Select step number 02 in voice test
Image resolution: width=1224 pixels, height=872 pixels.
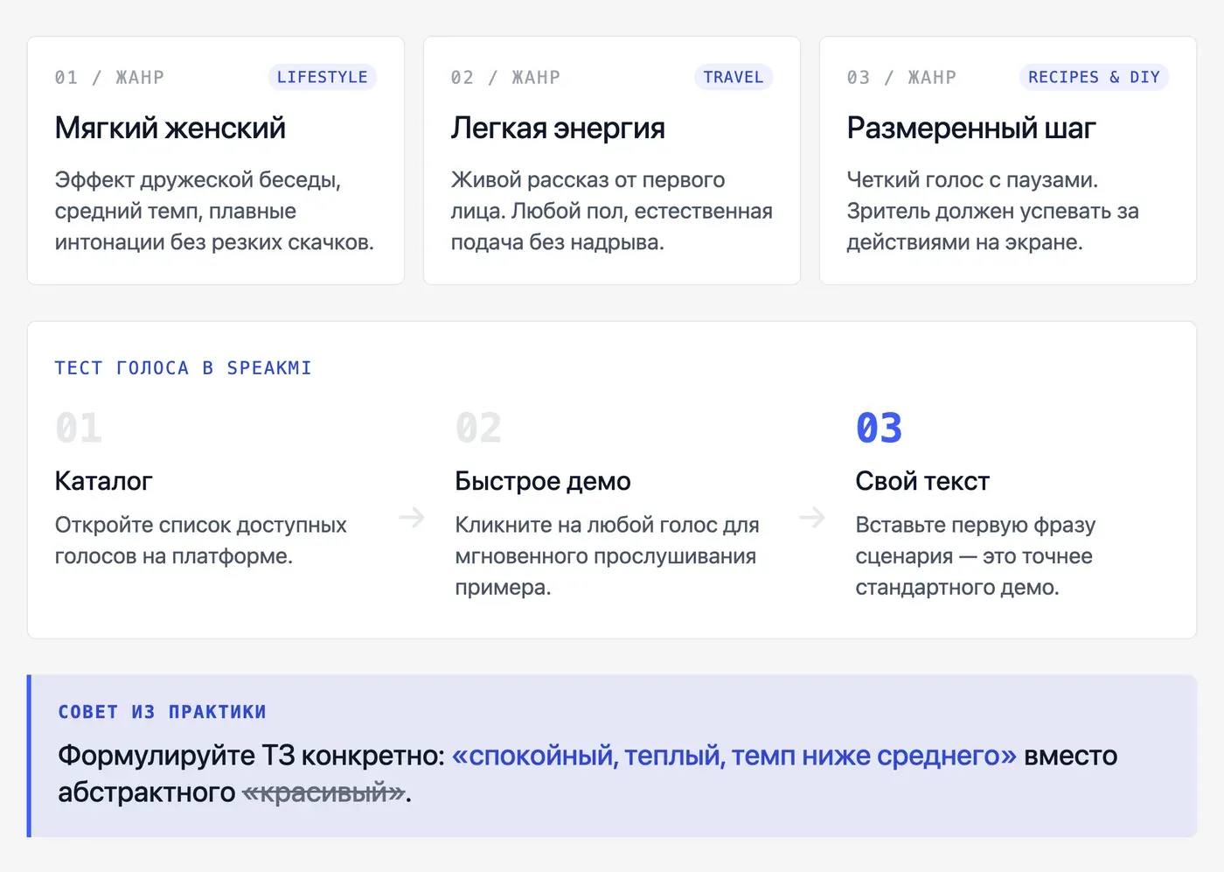coord(478,428)
